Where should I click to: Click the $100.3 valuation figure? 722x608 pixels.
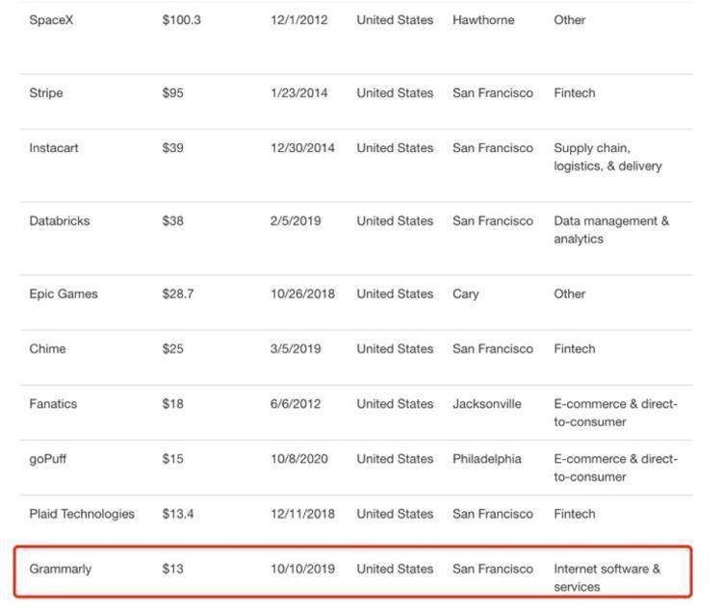click(182, 20)
